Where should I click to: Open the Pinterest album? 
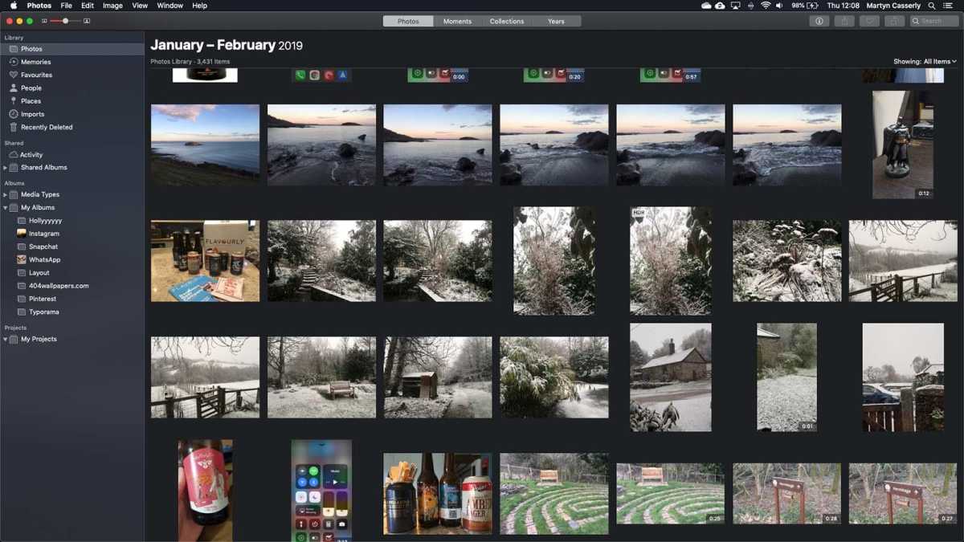pyautogui.click(x=72, y=299)
